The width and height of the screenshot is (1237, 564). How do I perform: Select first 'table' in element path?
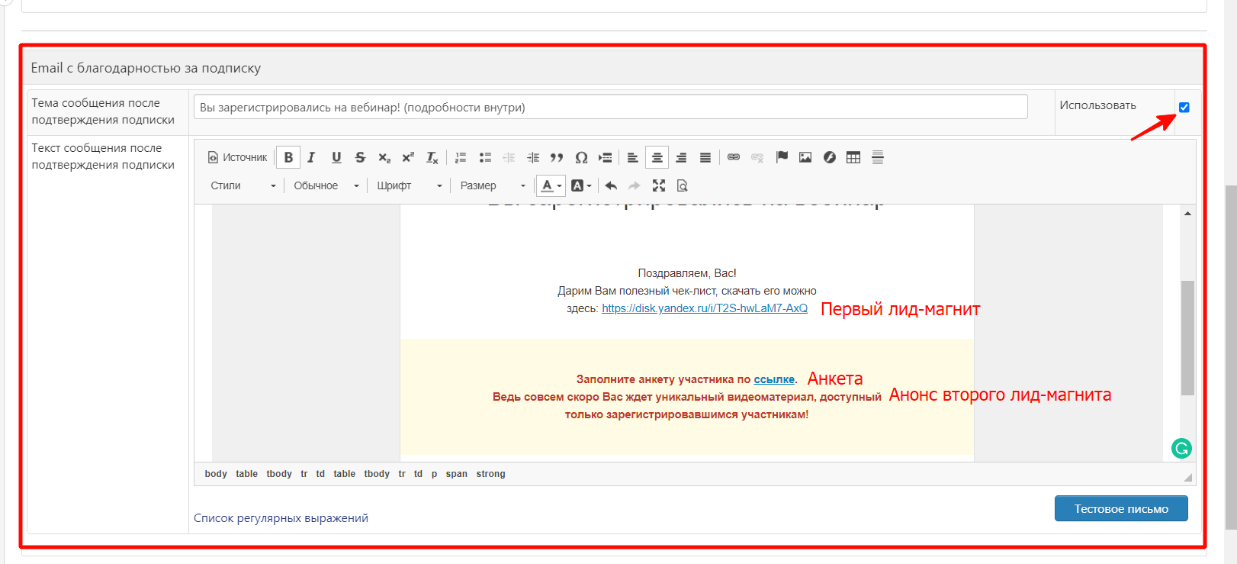246,474
